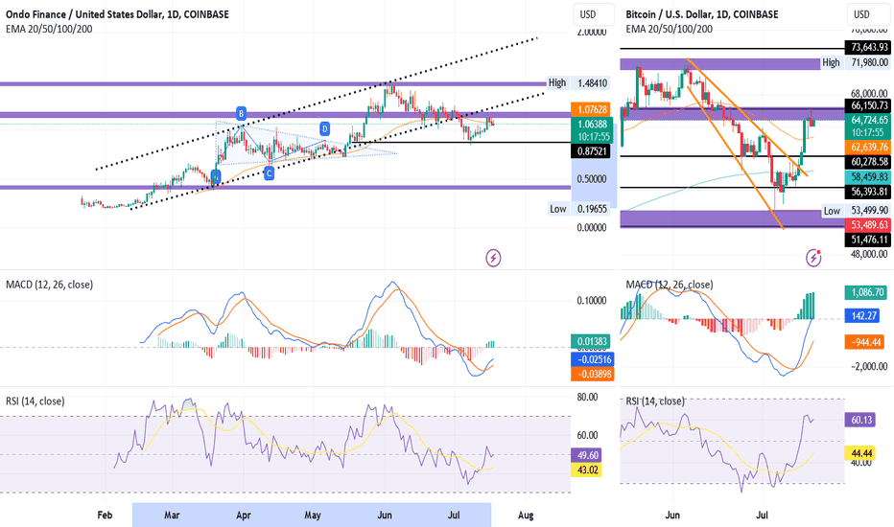Select the pattern point marker D
The height and width of the screenshot is (527, 894).
click(324, 128)
